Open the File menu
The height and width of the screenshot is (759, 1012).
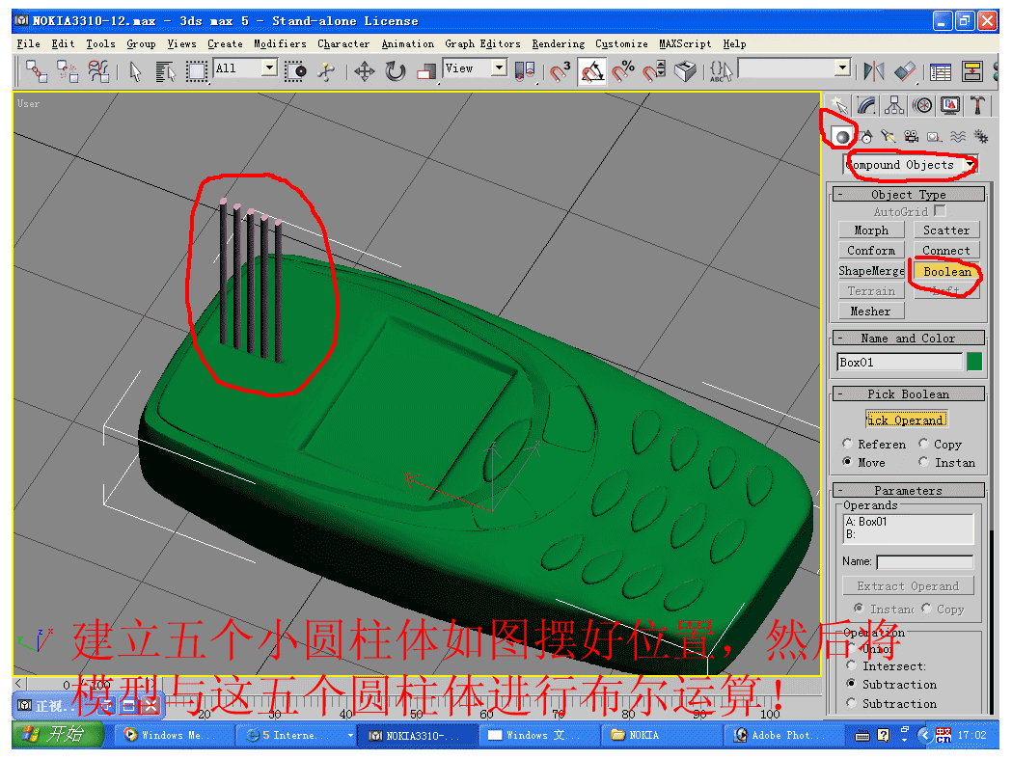[28, 44]
